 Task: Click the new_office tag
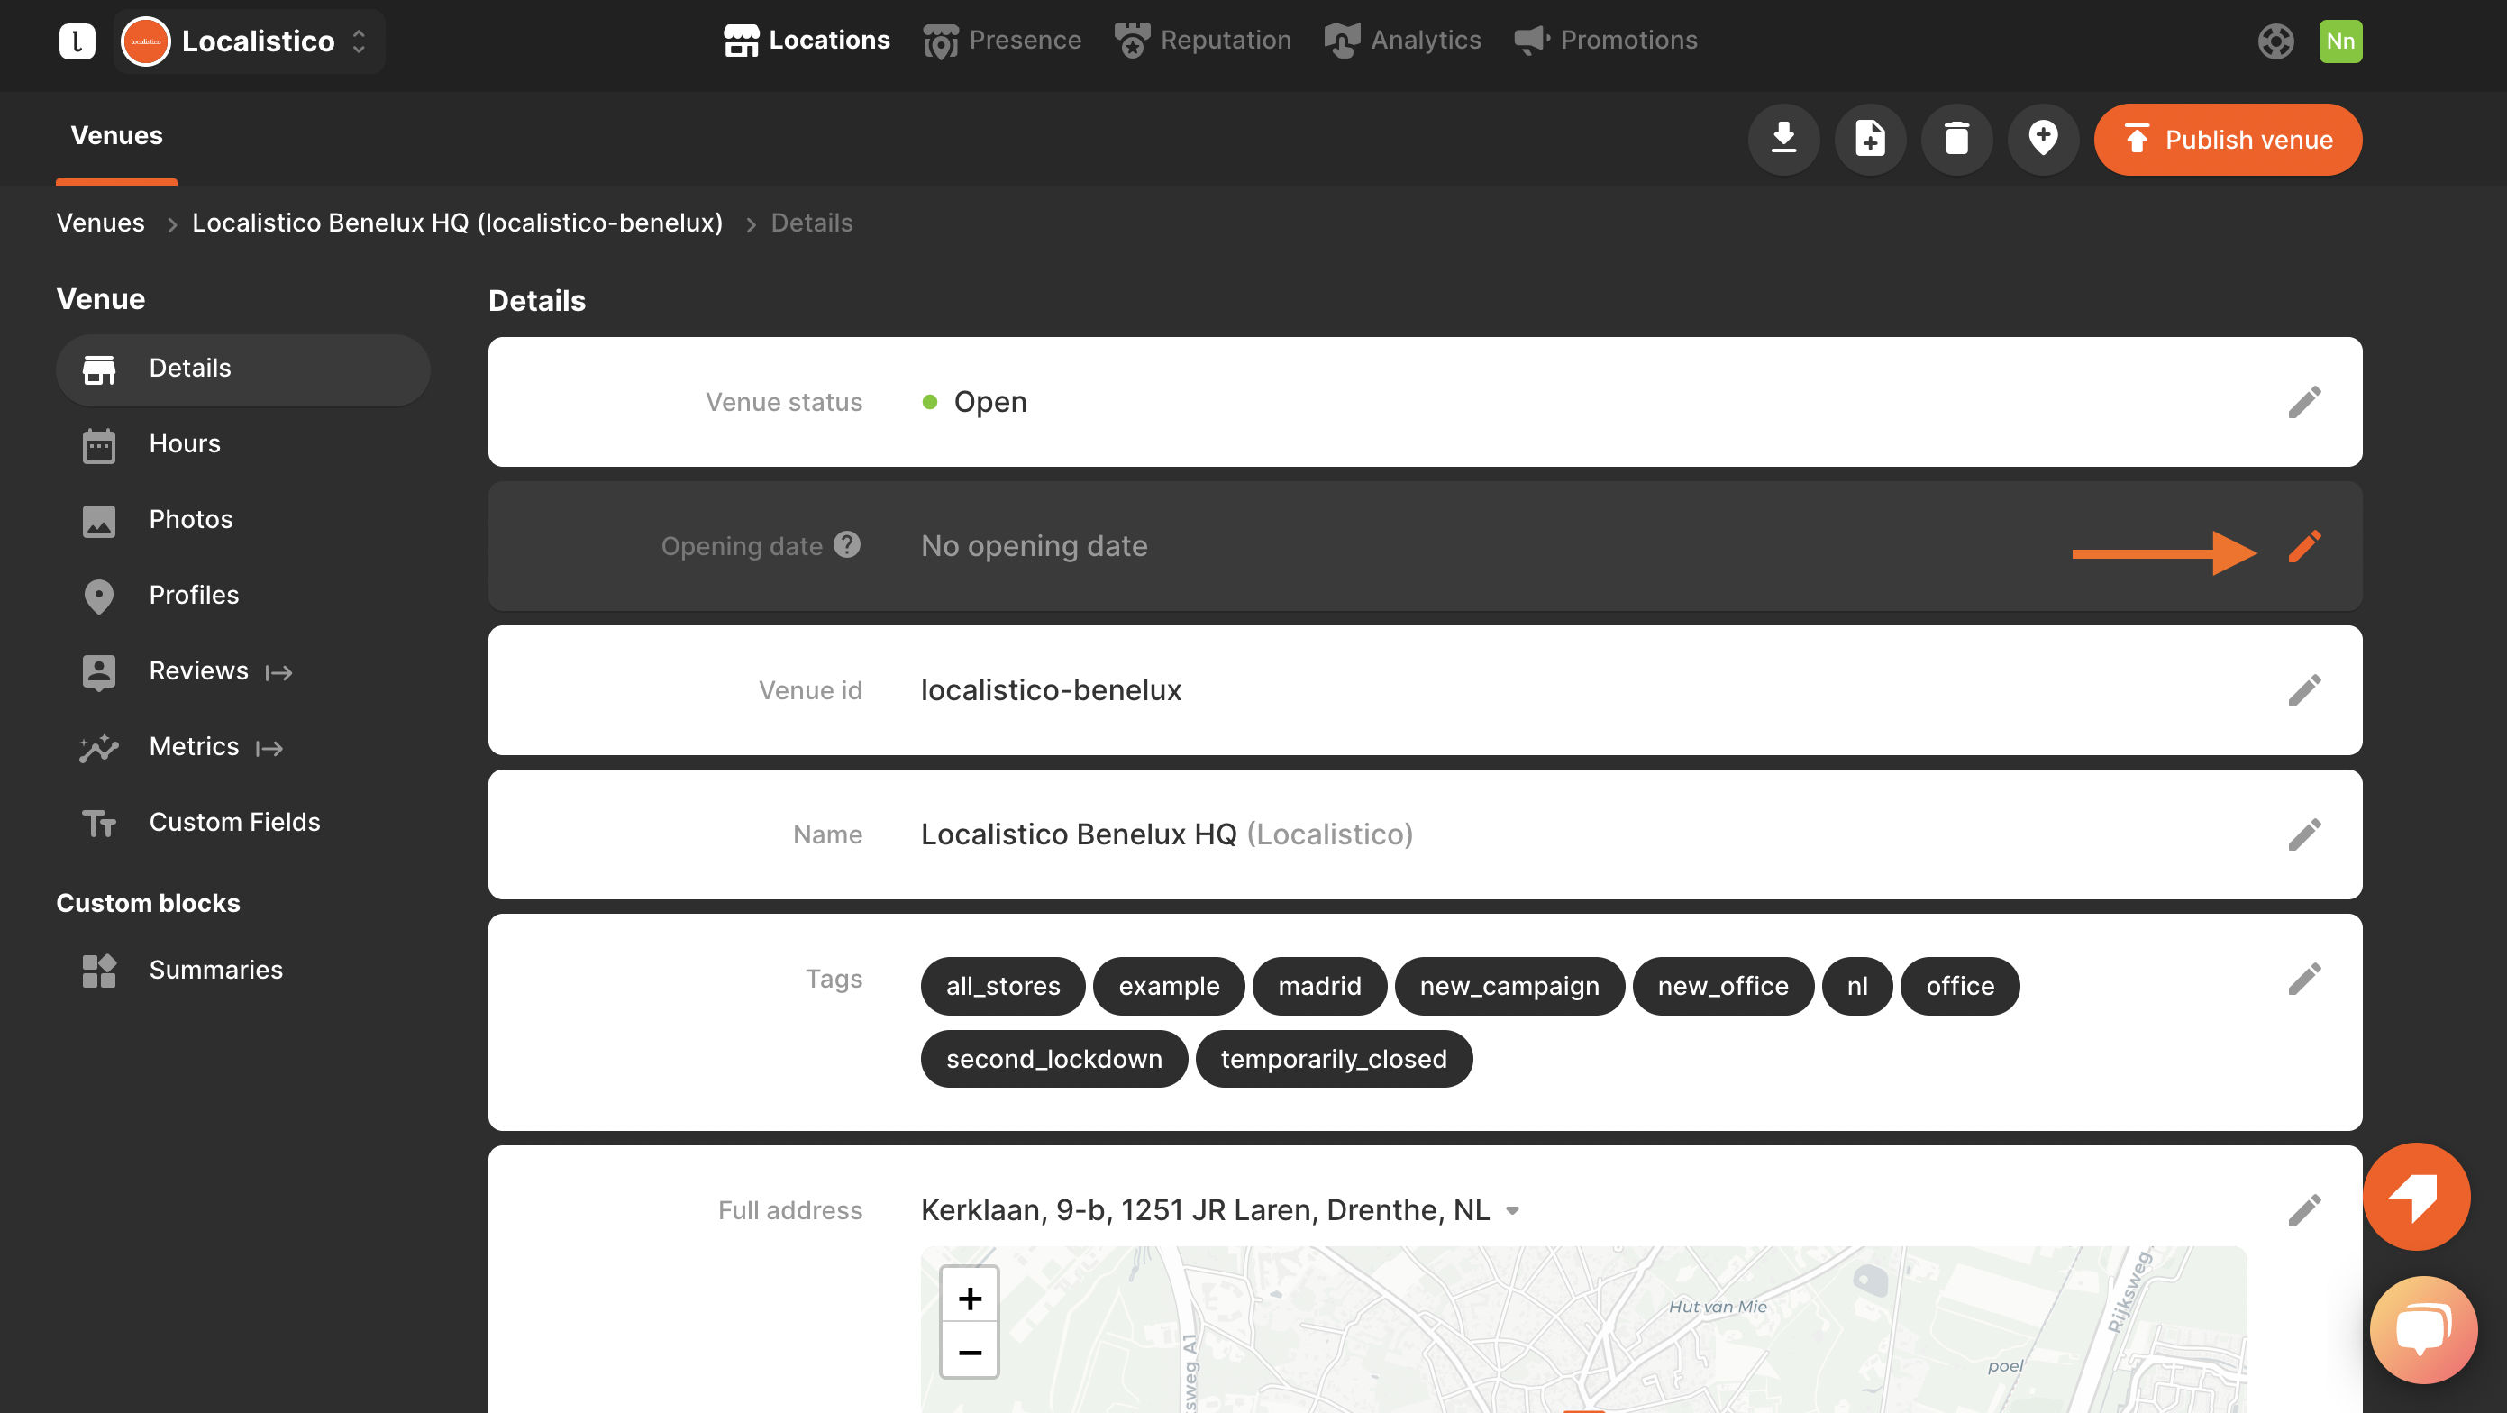click(x=1723, y=986)
